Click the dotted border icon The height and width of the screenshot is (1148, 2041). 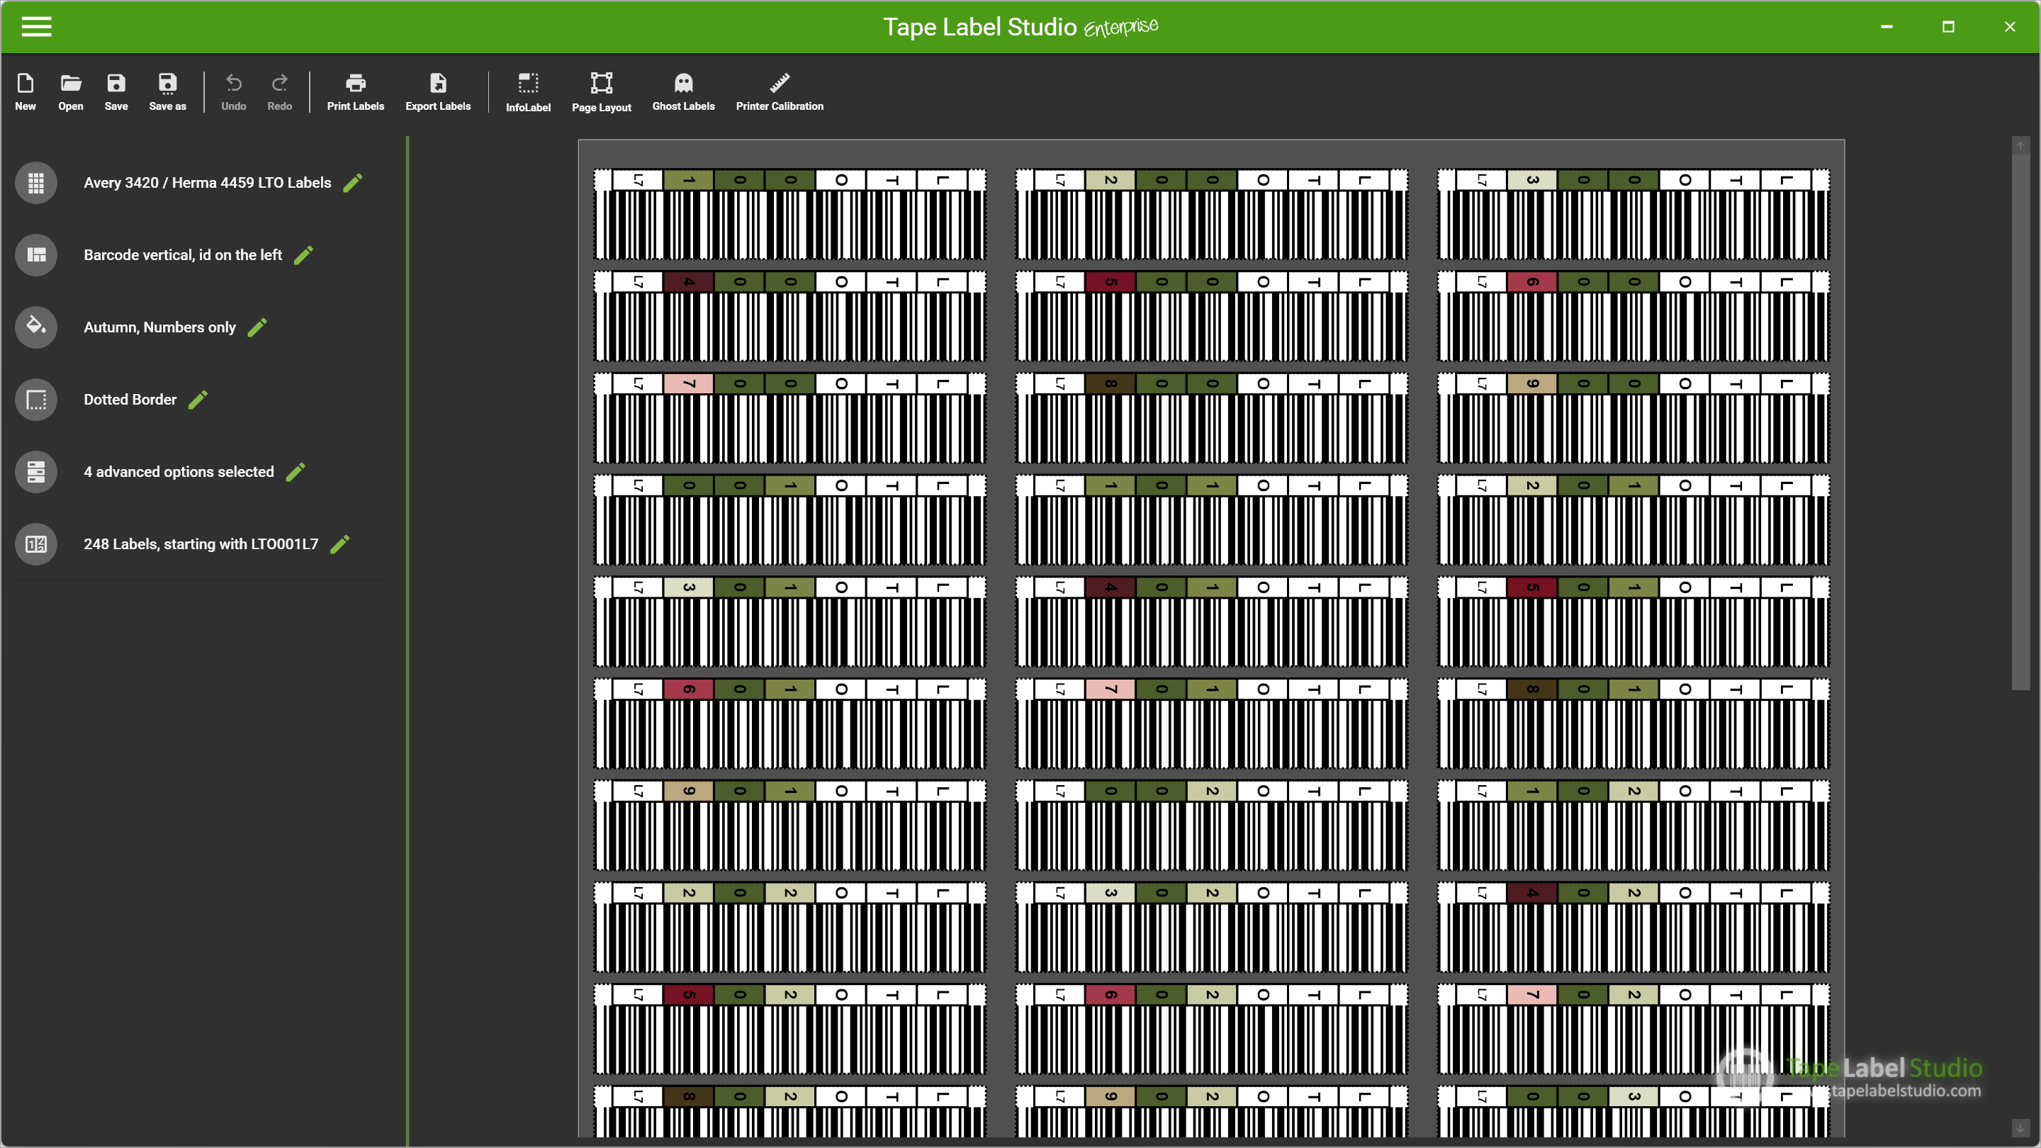35,399
